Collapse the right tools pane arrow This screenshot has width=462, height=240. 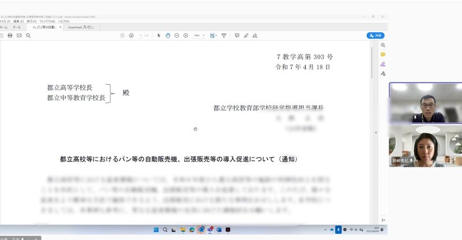tap(376, 132)
